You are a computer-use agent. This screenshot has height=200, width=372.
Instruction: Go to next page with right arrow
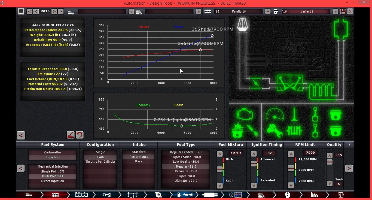click(x=349, y=168)
